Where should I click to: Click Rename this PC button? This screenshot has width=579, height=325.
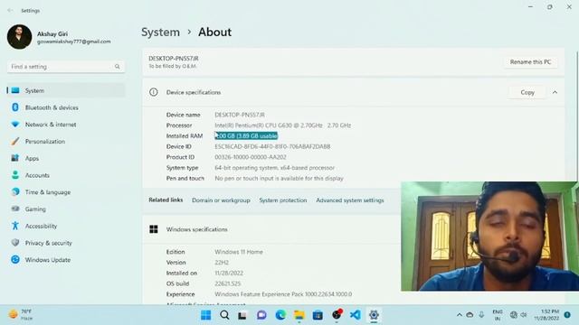[531, 62]
